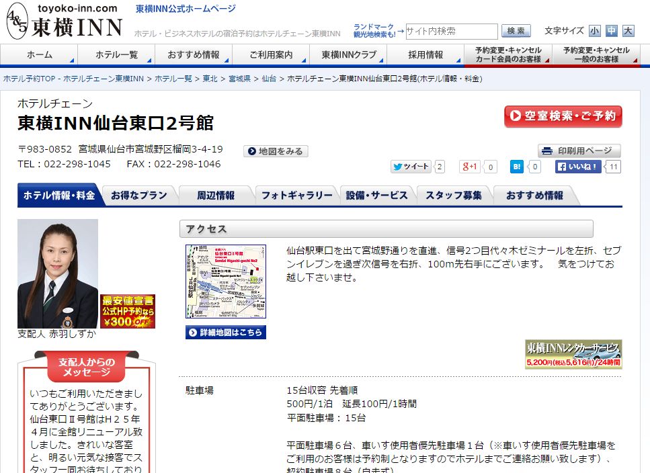This screenshot has width=650, height=473.
Task: Click the Toyoko INN 4&5 logo
Action: pos(65,21)
